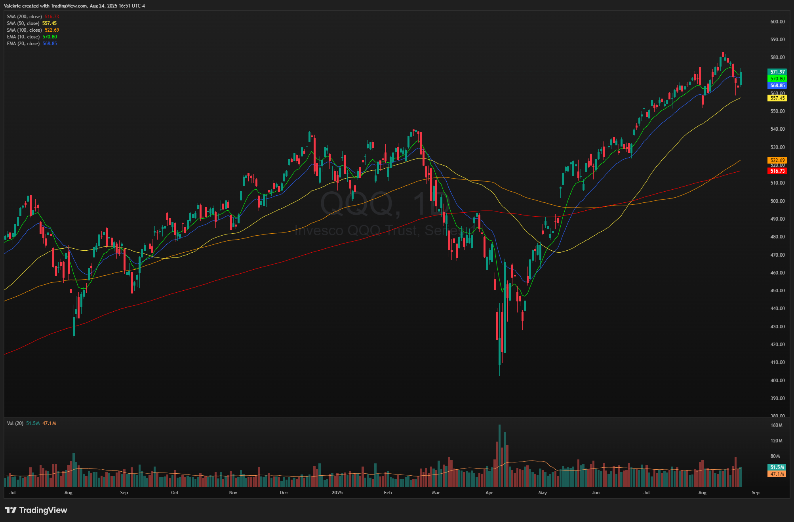Click the teal 571.97 last price tag
The height and width of the screenshot is (522, 794).
[x=777, y=72]
